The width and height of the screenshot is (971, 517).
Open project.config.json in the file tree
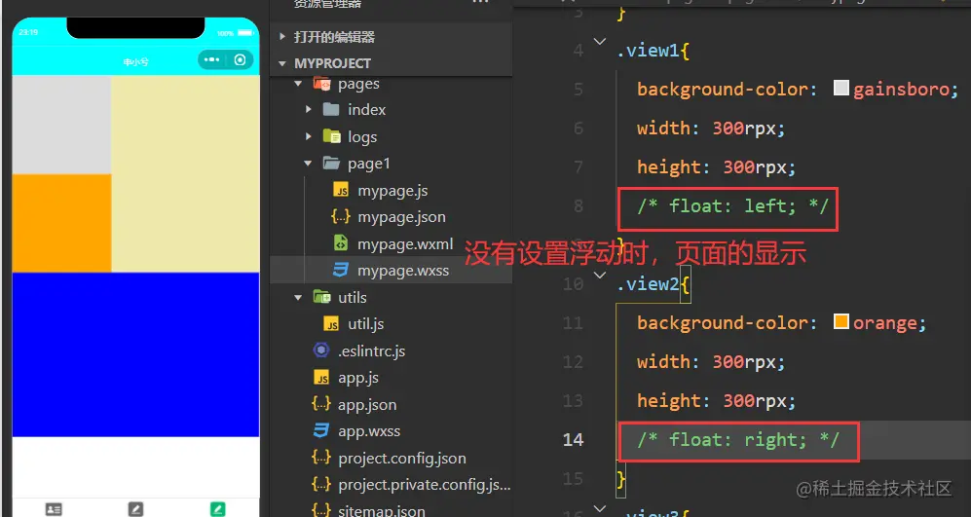pos(402,459)
